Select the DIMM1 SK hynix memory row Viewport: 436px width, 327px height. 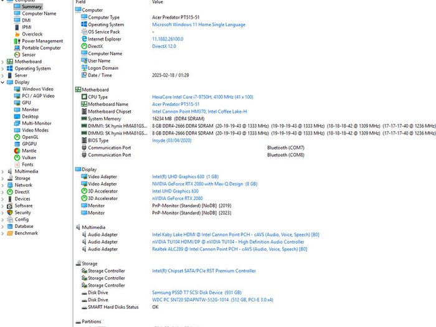tap(258, 126)
